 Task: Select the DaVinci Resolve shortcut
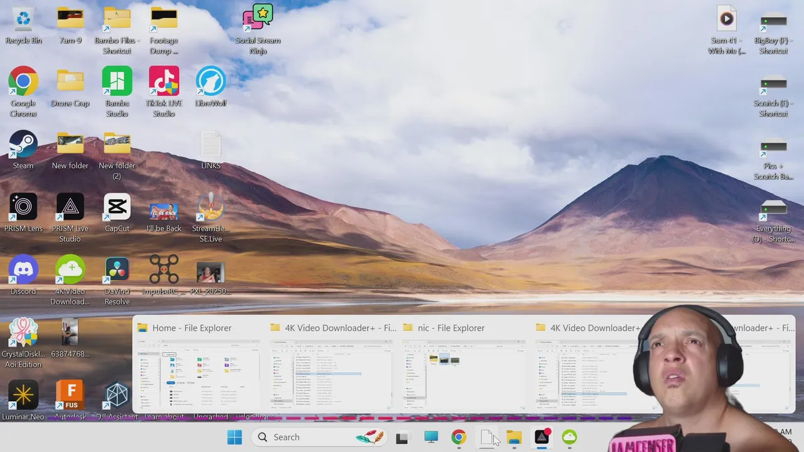117,281
